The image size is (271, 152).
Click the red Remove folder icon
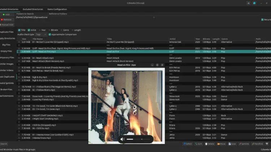2,19
